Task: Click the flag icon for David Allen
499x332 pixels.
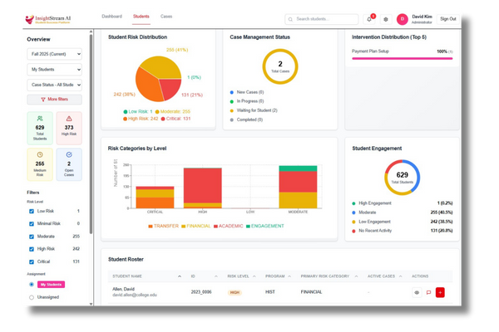Action: pyautogui.click(x=428, y=292)
